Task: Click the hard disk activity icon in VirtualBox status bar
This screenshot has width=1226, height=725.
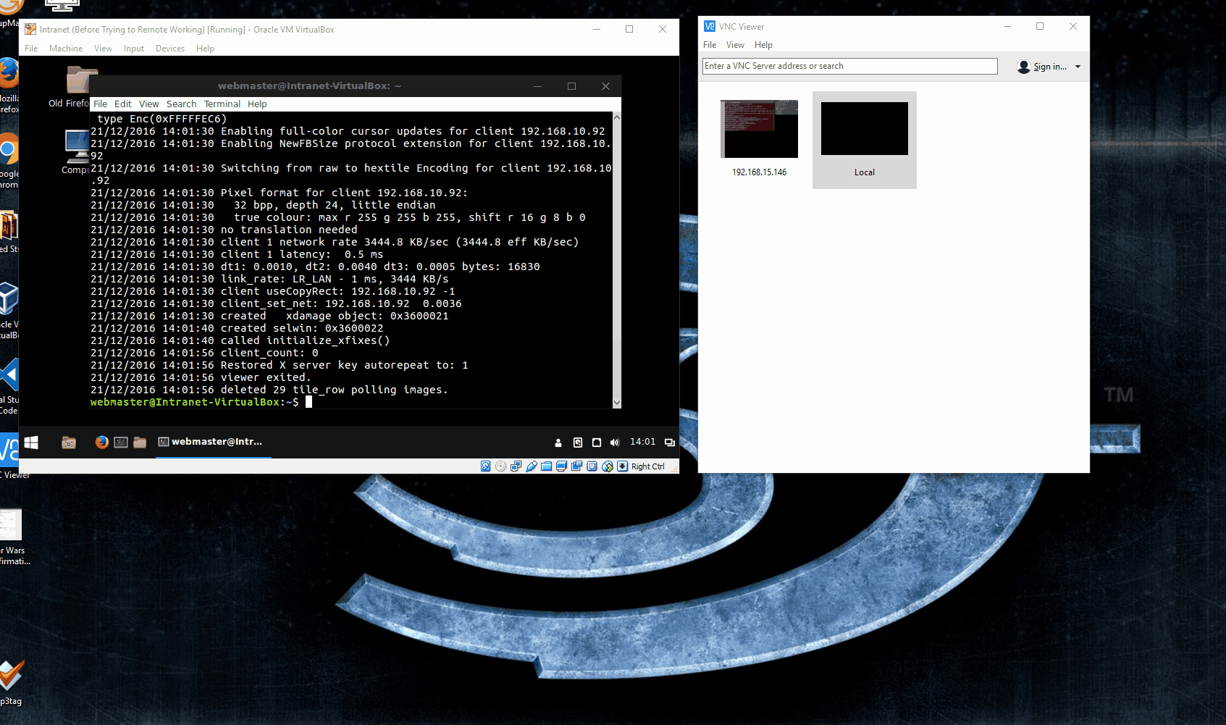Action: (x=485, y=466)
